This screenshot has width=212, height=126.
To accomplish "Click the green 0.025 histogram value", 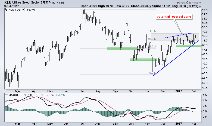I will point(61,95).
